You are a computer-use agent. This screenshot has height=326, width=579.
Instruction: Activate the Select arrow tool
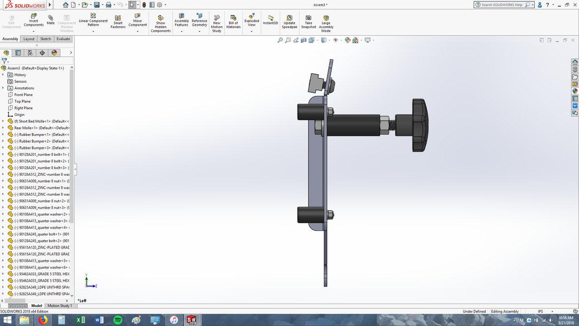132,5
